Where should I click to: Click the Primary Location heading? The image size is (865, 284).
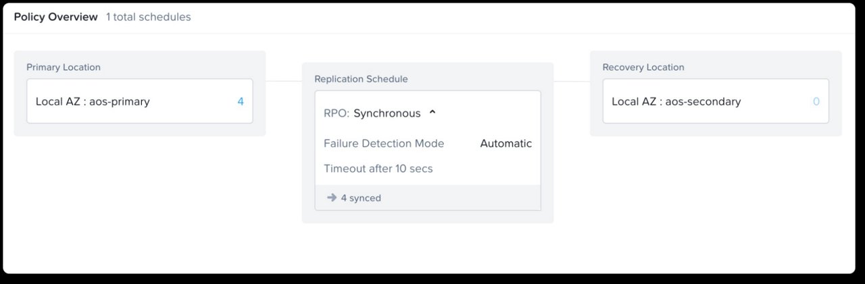63,67
